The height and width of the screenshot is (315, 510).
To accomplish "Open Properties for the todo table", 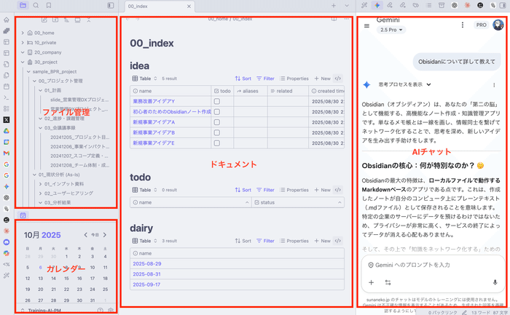I will [294, 190].
